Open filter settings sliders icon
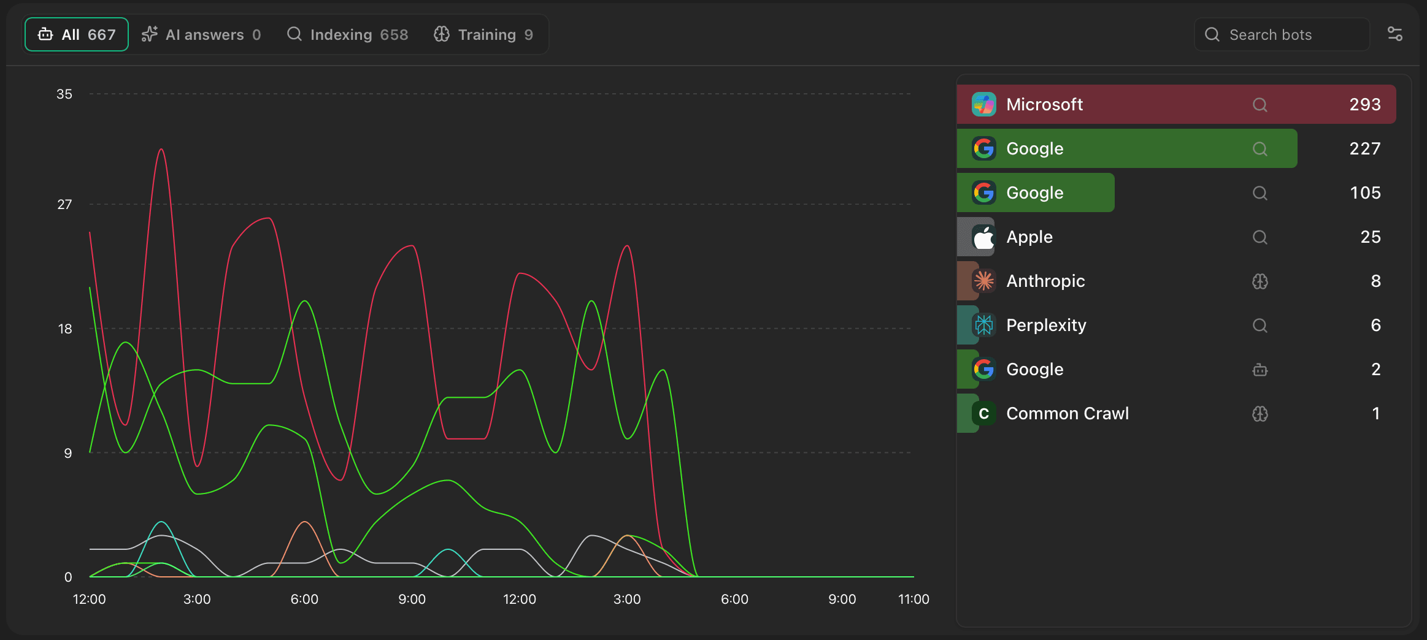This screenshot has height=640, width=1427. tap(1395, 34)
